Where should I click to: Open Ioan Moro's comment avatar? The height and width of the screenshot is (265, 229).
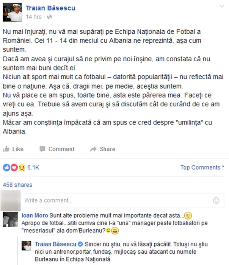click(10, 219)
